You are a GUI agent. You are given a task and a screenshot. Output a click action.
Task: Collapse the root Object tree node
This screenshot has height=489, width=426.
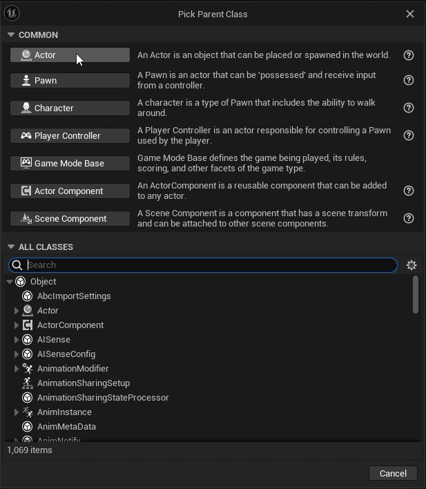coord(10,282)
